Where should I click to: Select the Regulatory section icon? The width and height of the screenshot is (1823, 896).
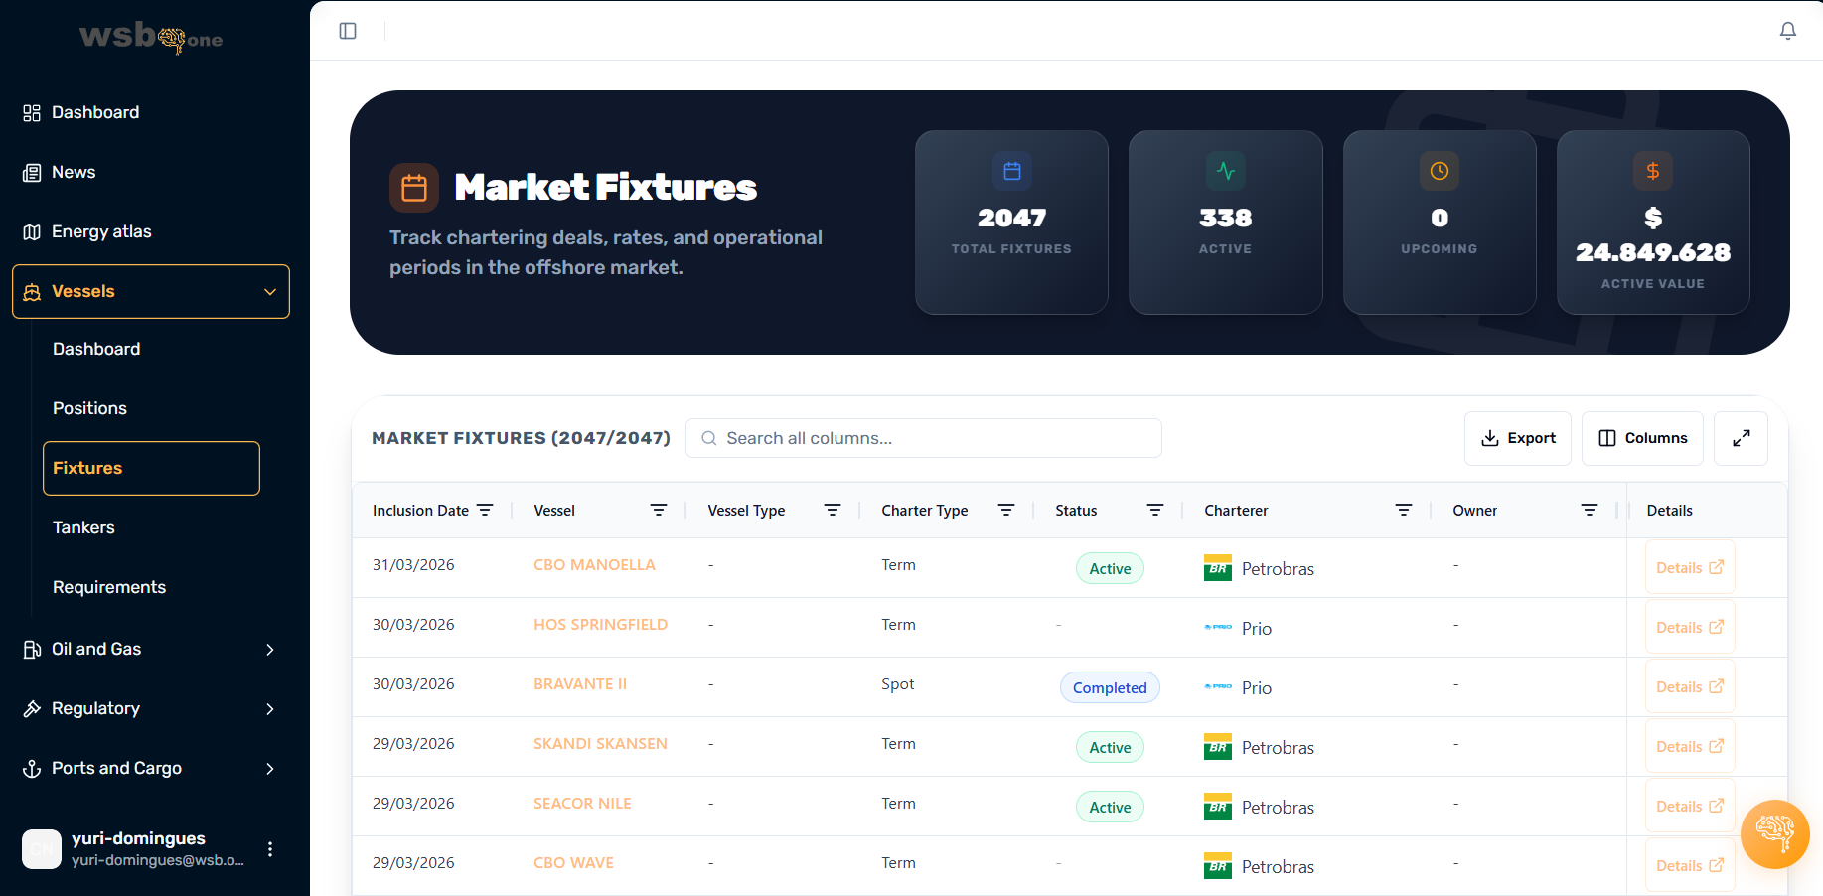point(31,708)
